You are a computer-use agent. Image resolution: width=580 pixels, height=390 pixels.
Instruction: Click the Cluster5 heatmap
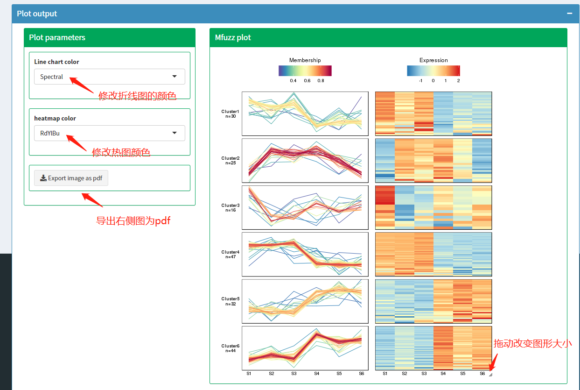tap(433, 301)
